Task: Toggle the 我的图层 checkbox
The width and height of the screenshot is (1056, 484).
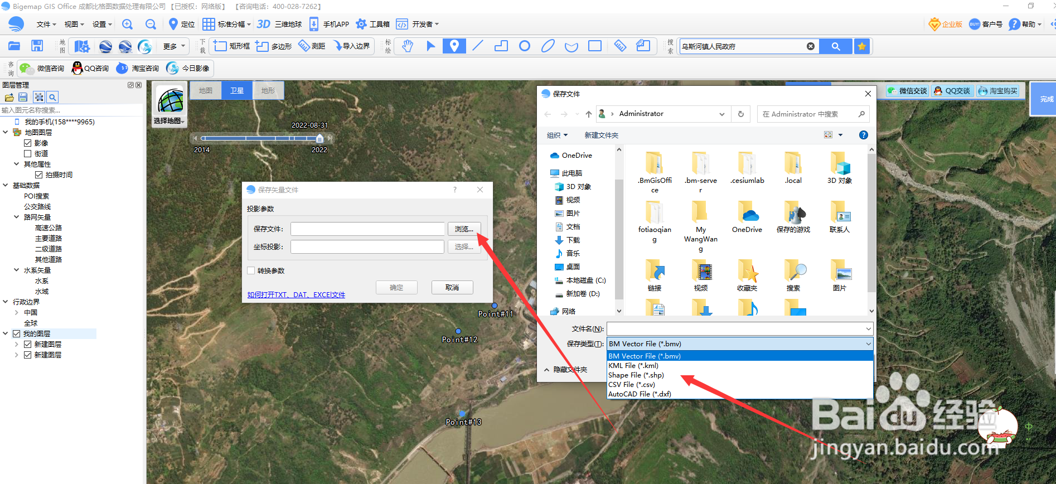Action: pos(17,333)
